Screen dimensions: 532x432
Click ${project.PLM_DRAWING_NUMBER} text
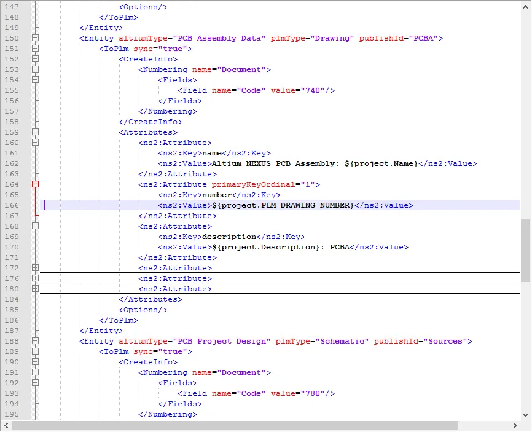click(x=283, y=205)
